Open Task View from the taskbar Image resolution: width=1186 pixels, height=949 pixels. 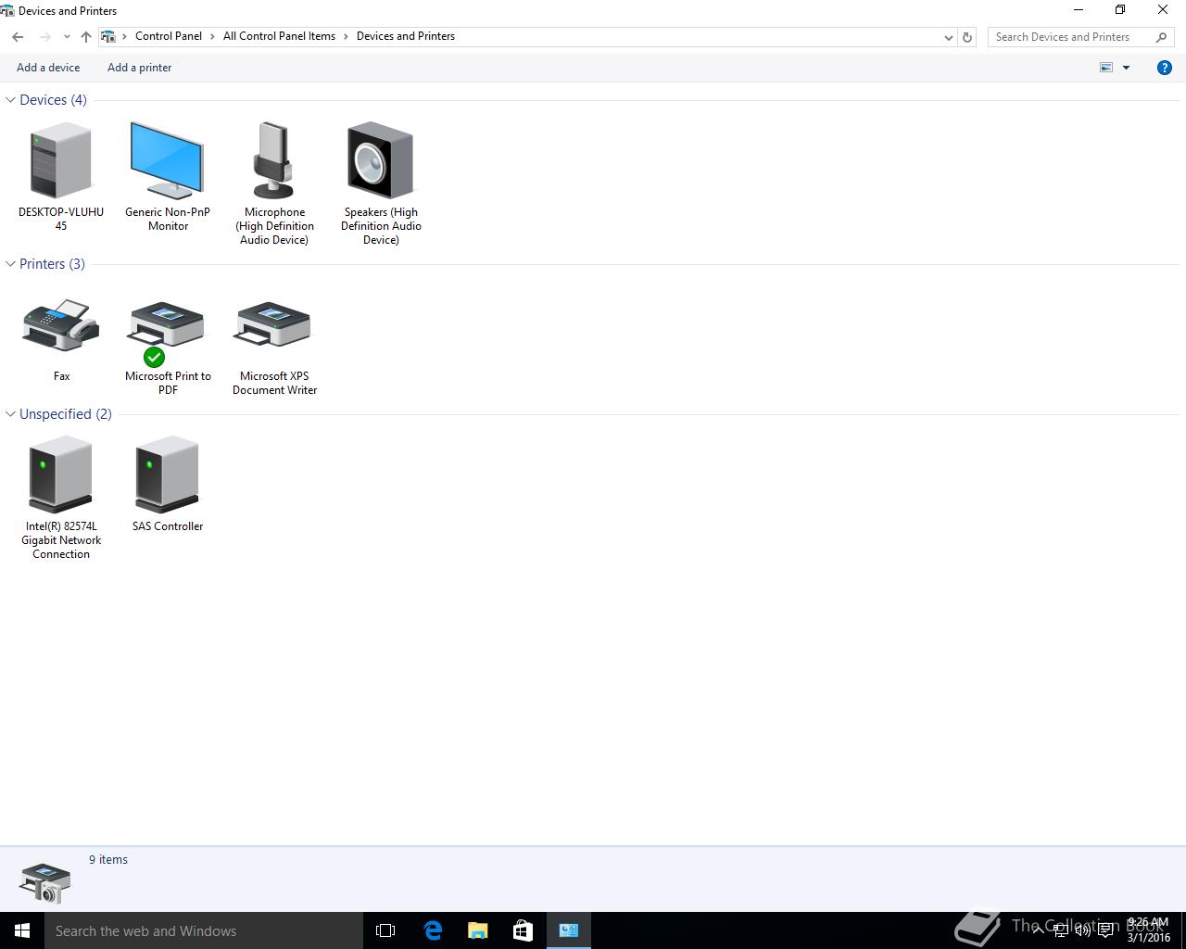[x=385, y=930]
